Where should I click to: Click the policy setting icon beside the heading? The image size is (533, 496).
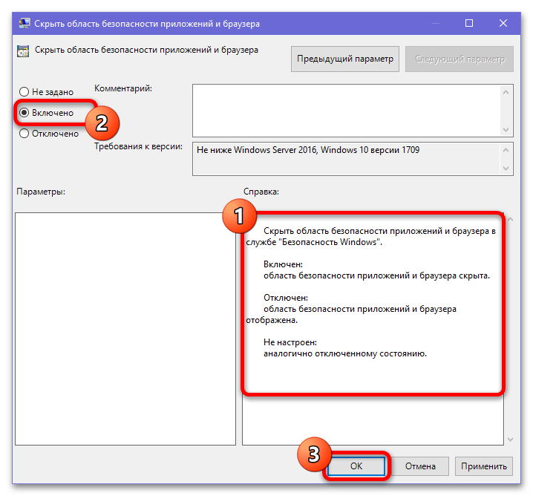tap(23, 51)
